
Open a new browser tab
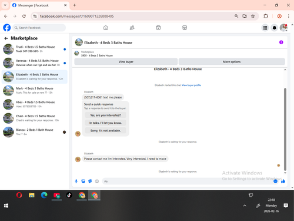click(x=75, y=5)
